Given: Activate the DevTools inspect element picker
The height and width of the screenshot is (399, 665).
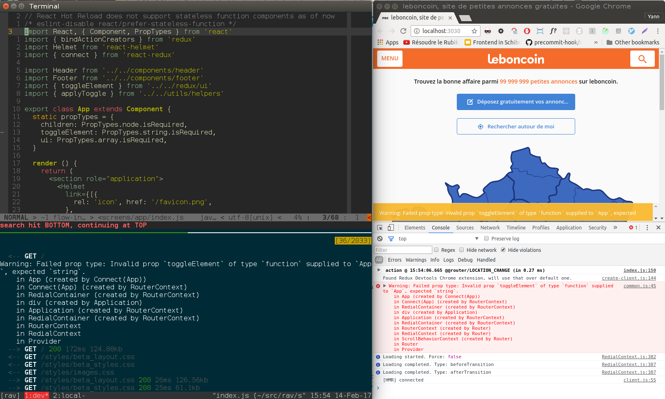Looking at the screenshot, I should (x=380, y=227).
